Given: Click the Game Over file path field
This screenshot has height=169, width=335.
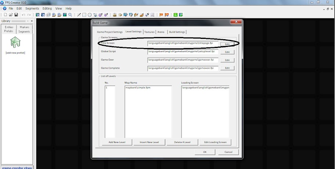Looking at the screenshot, I should [x=183, y=60].
